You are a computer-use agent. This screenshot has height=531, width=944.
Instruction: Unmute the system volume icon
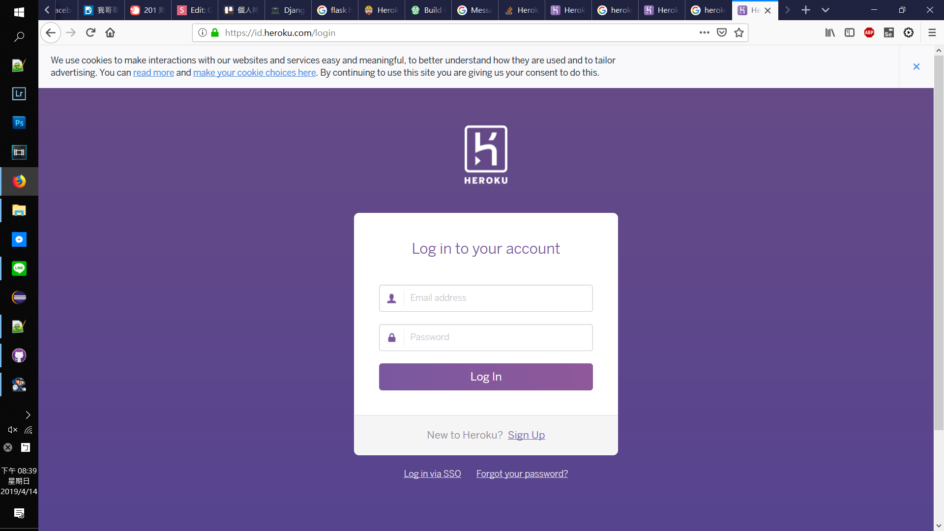click(12, 430)
